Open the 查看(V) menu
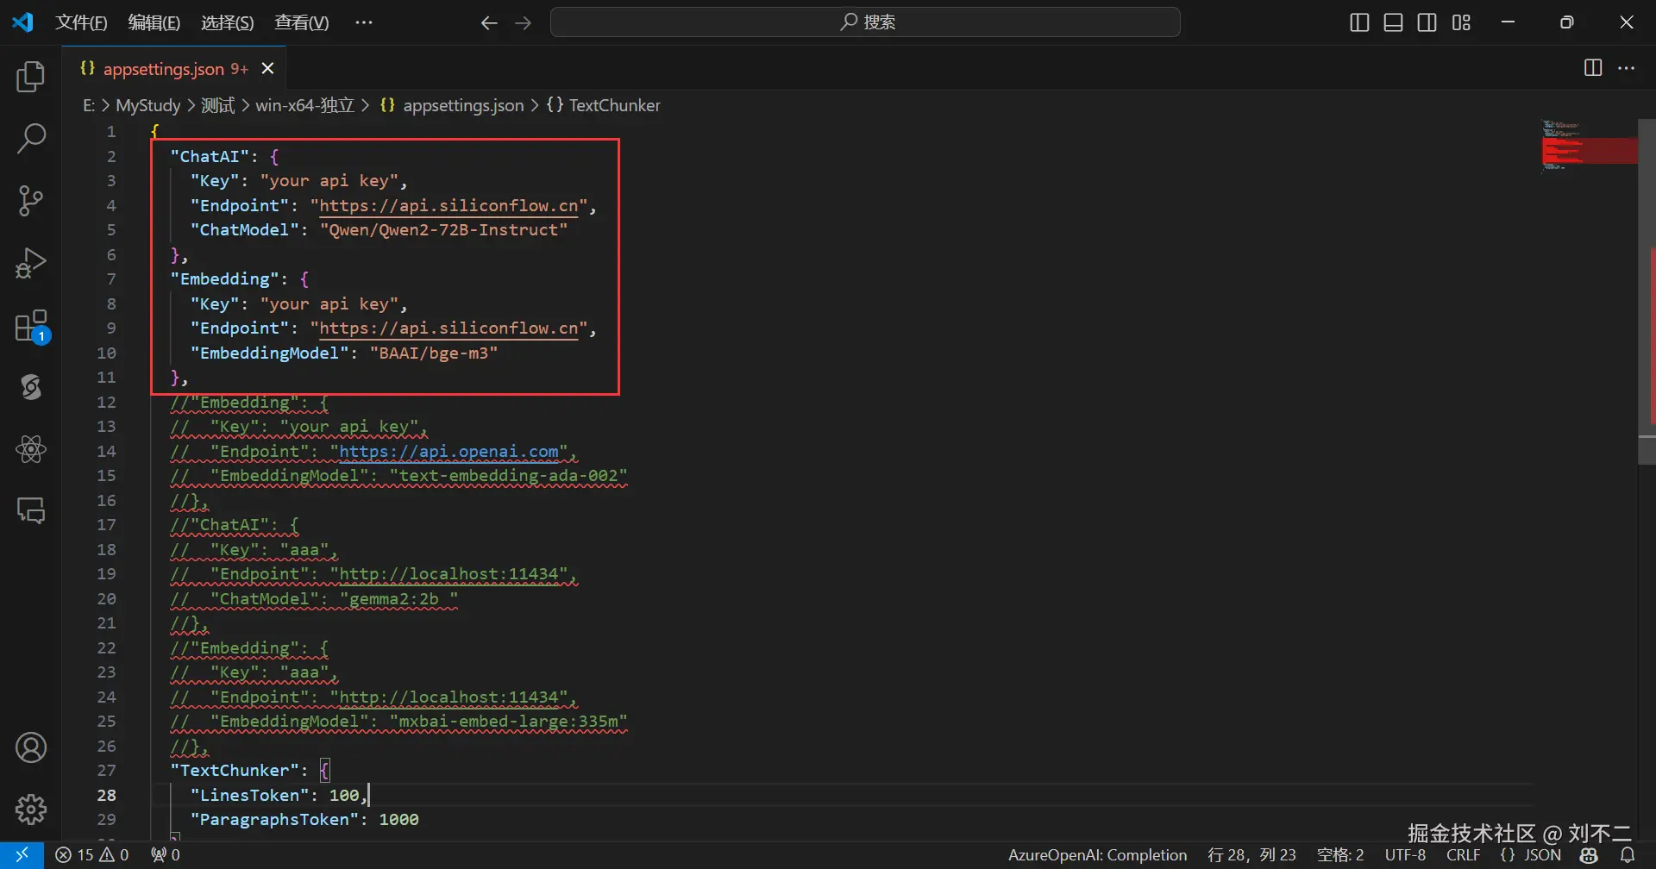Screen dimensions: 1656x869 point(302,22)
